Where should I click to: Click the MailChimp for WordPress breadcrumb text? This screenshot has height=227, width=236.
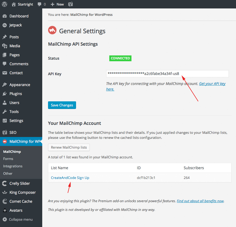pos(91,15)
